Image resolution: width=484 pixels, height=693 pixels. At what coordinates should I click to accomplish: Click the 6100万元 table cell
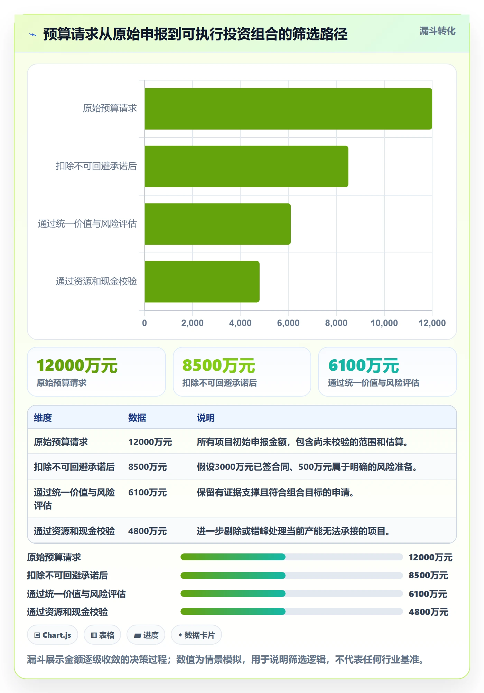pos(148,492)
